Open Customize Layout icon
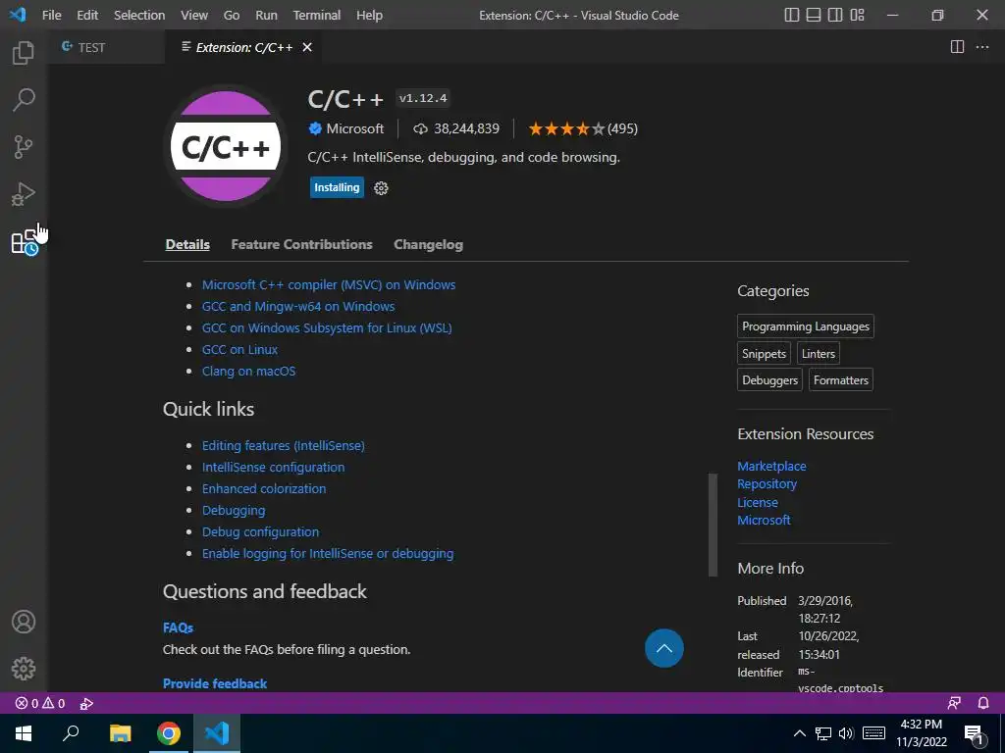1005x753 pixels. tap(857, 15)
